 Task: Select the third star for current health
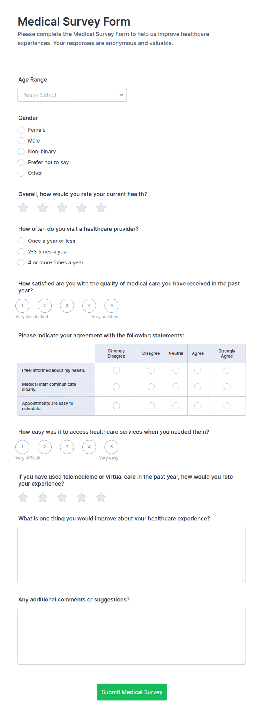[62, 208]
